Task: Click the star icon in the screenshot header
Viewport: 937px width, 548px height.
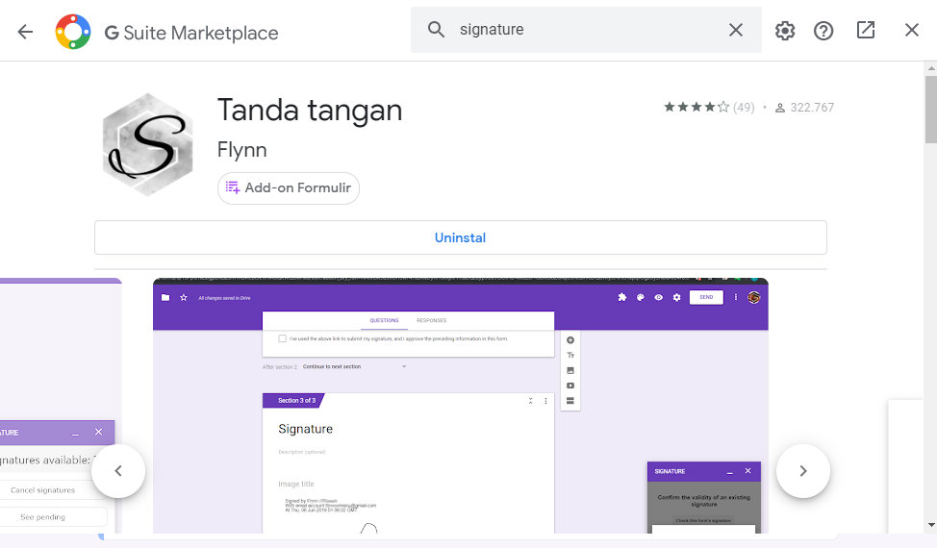Action: (x=184, y=297)
